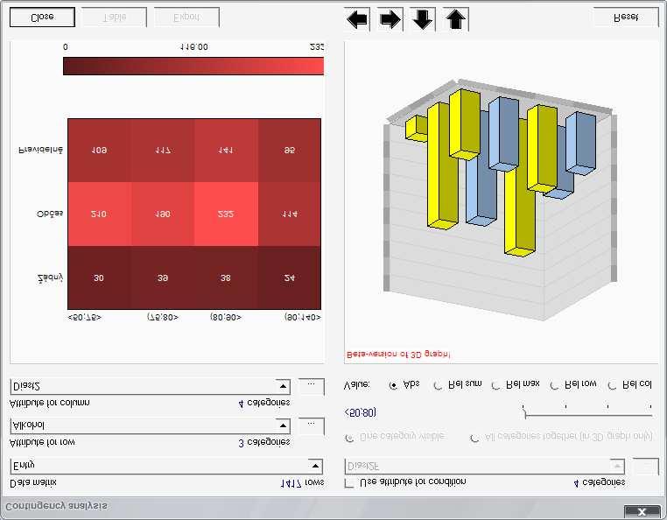667x520 pixels.
Task: Click the 1417 rows count text
Action: [302, 483]
